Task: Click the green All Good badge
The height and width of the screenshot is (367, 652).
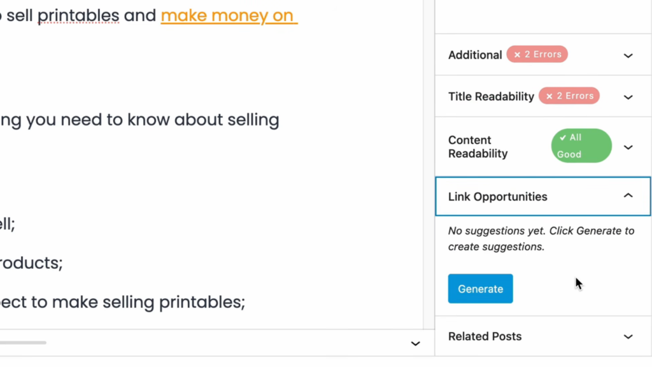Action: [x=581, y=146]
